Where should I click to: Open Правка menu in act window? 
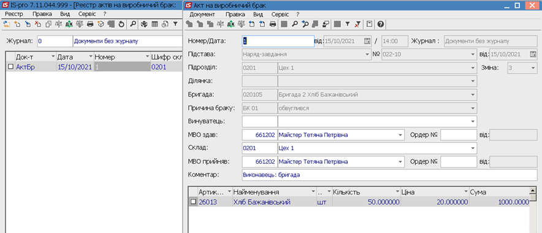[x=235, y=14]
